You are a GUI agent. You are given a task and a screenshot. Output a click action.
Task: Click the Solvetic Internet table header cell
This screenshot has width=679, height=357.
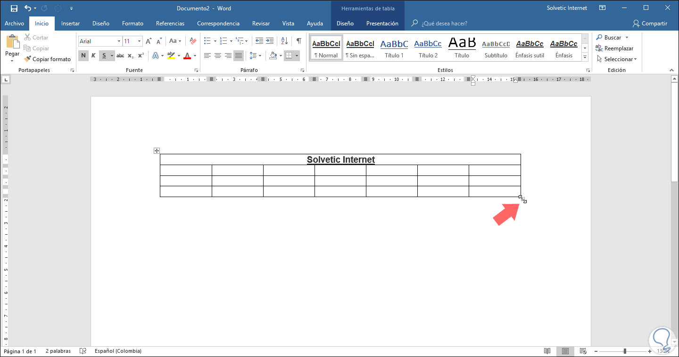[x=340, y=159]
